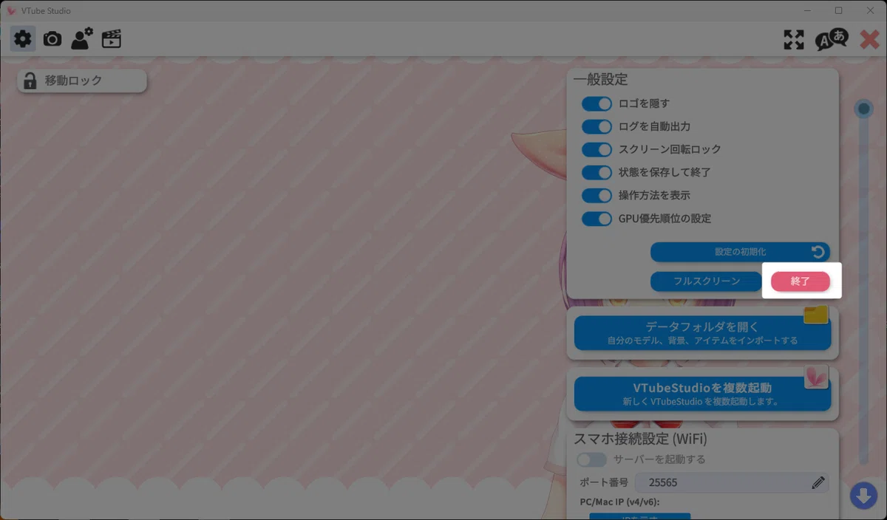Toggle the 状態を保存して終了 switch
This screenshot has width=887, height=520.
pos(597,172)
